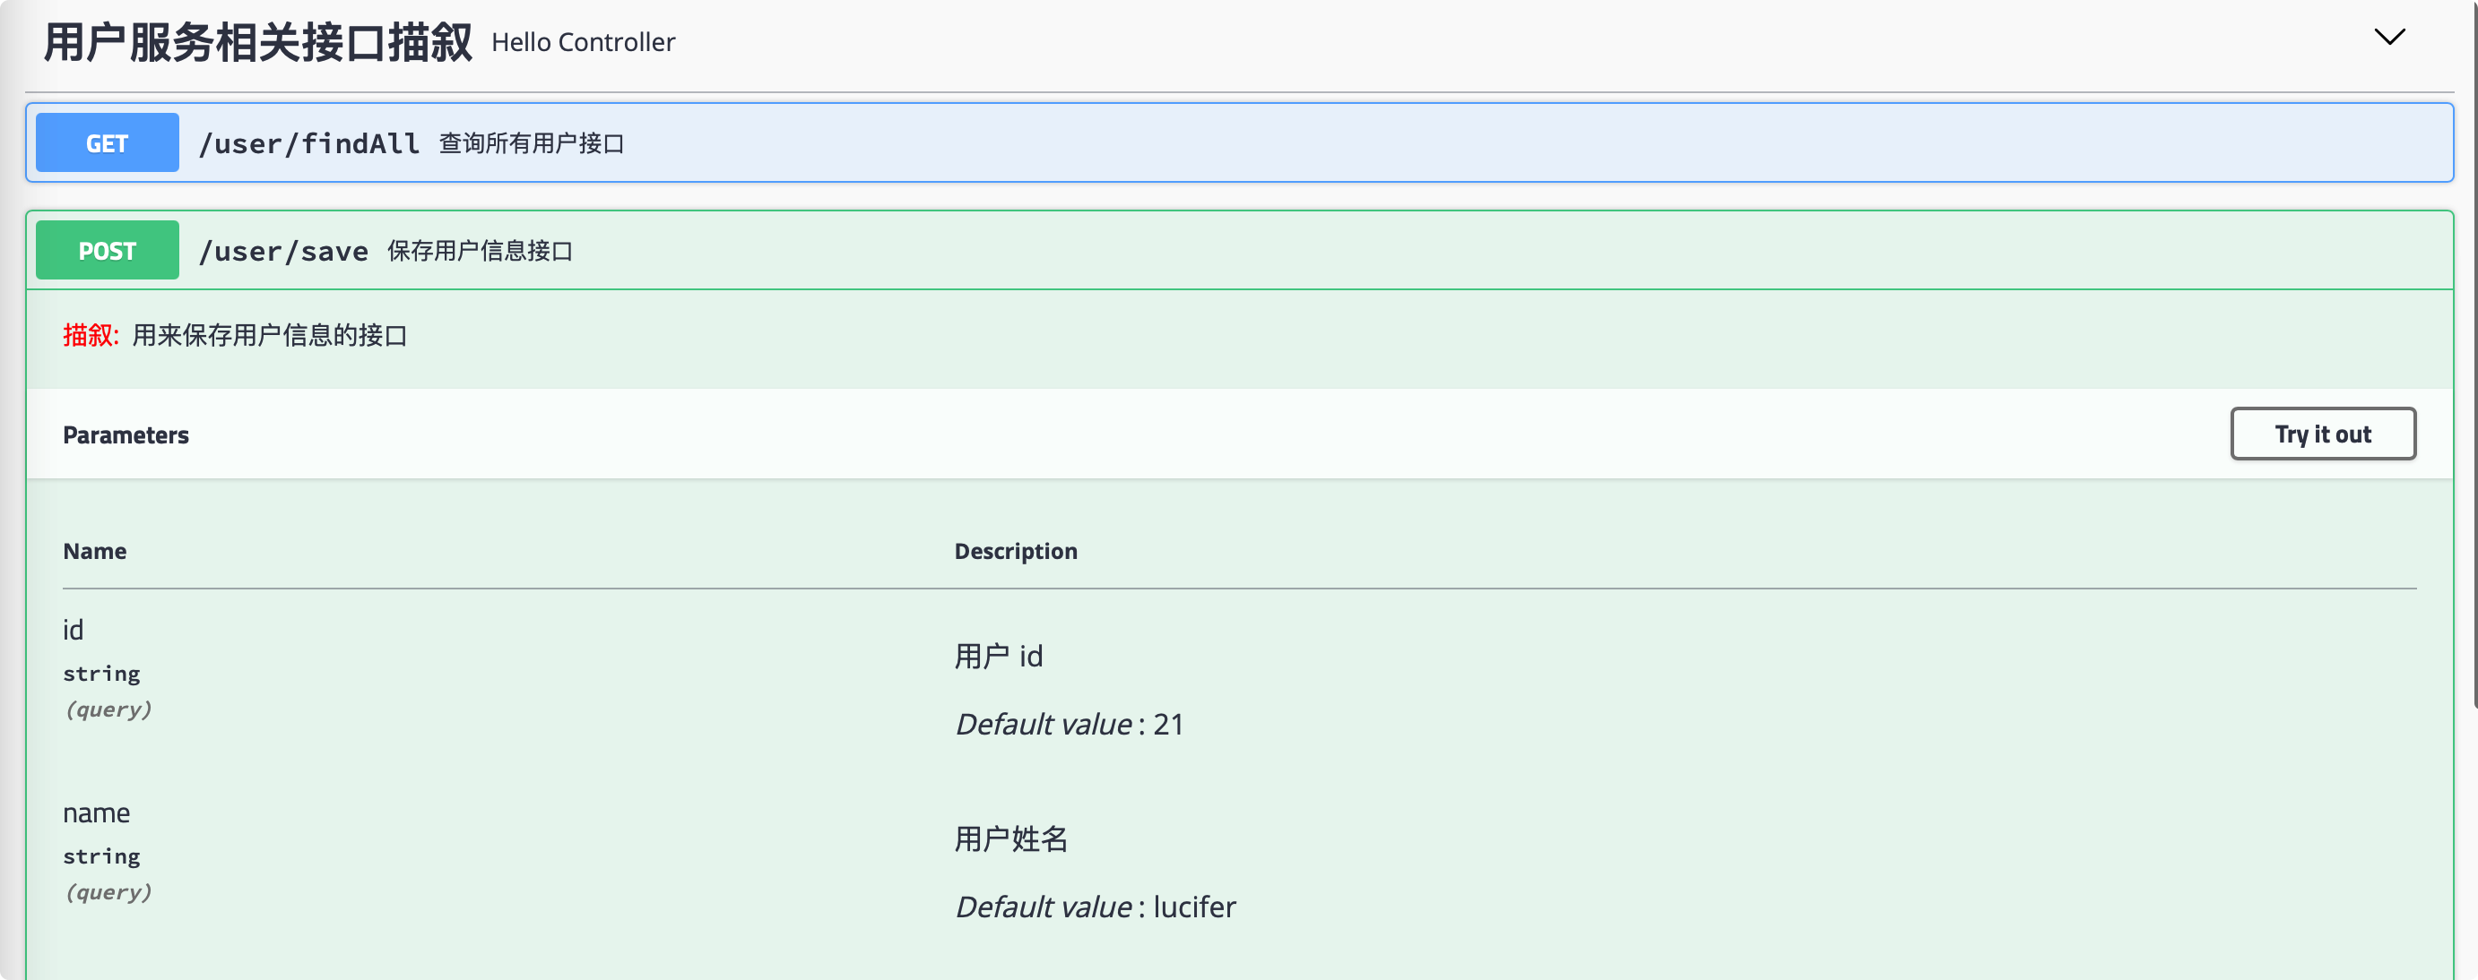Collapse the Hello Controller section chevron
The height and width of the screenshot is (980, 2478).
coord(2389,38)
